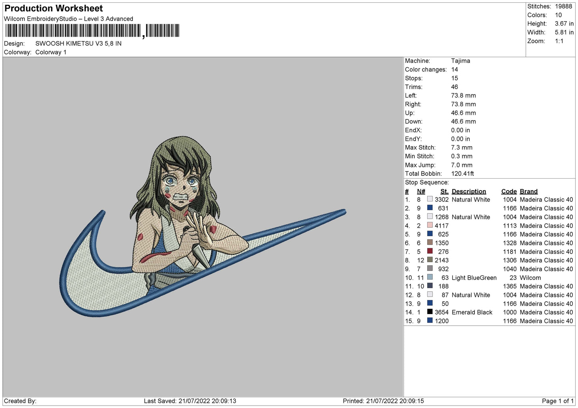Click the Brand column header
Screen dimensions: 578x408
point(528,191)
